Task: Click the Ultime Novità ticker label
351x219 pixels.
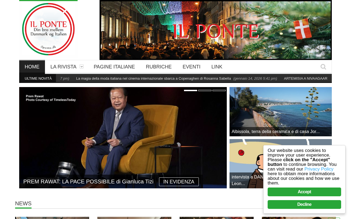Action: (38, 79)
